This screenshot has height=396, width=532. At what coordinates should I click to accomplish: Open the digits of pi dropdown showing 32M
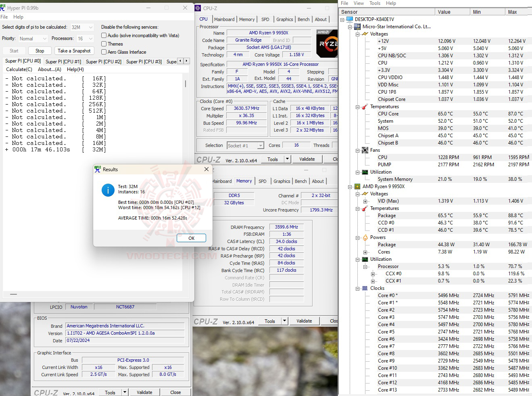coord(82,27)
